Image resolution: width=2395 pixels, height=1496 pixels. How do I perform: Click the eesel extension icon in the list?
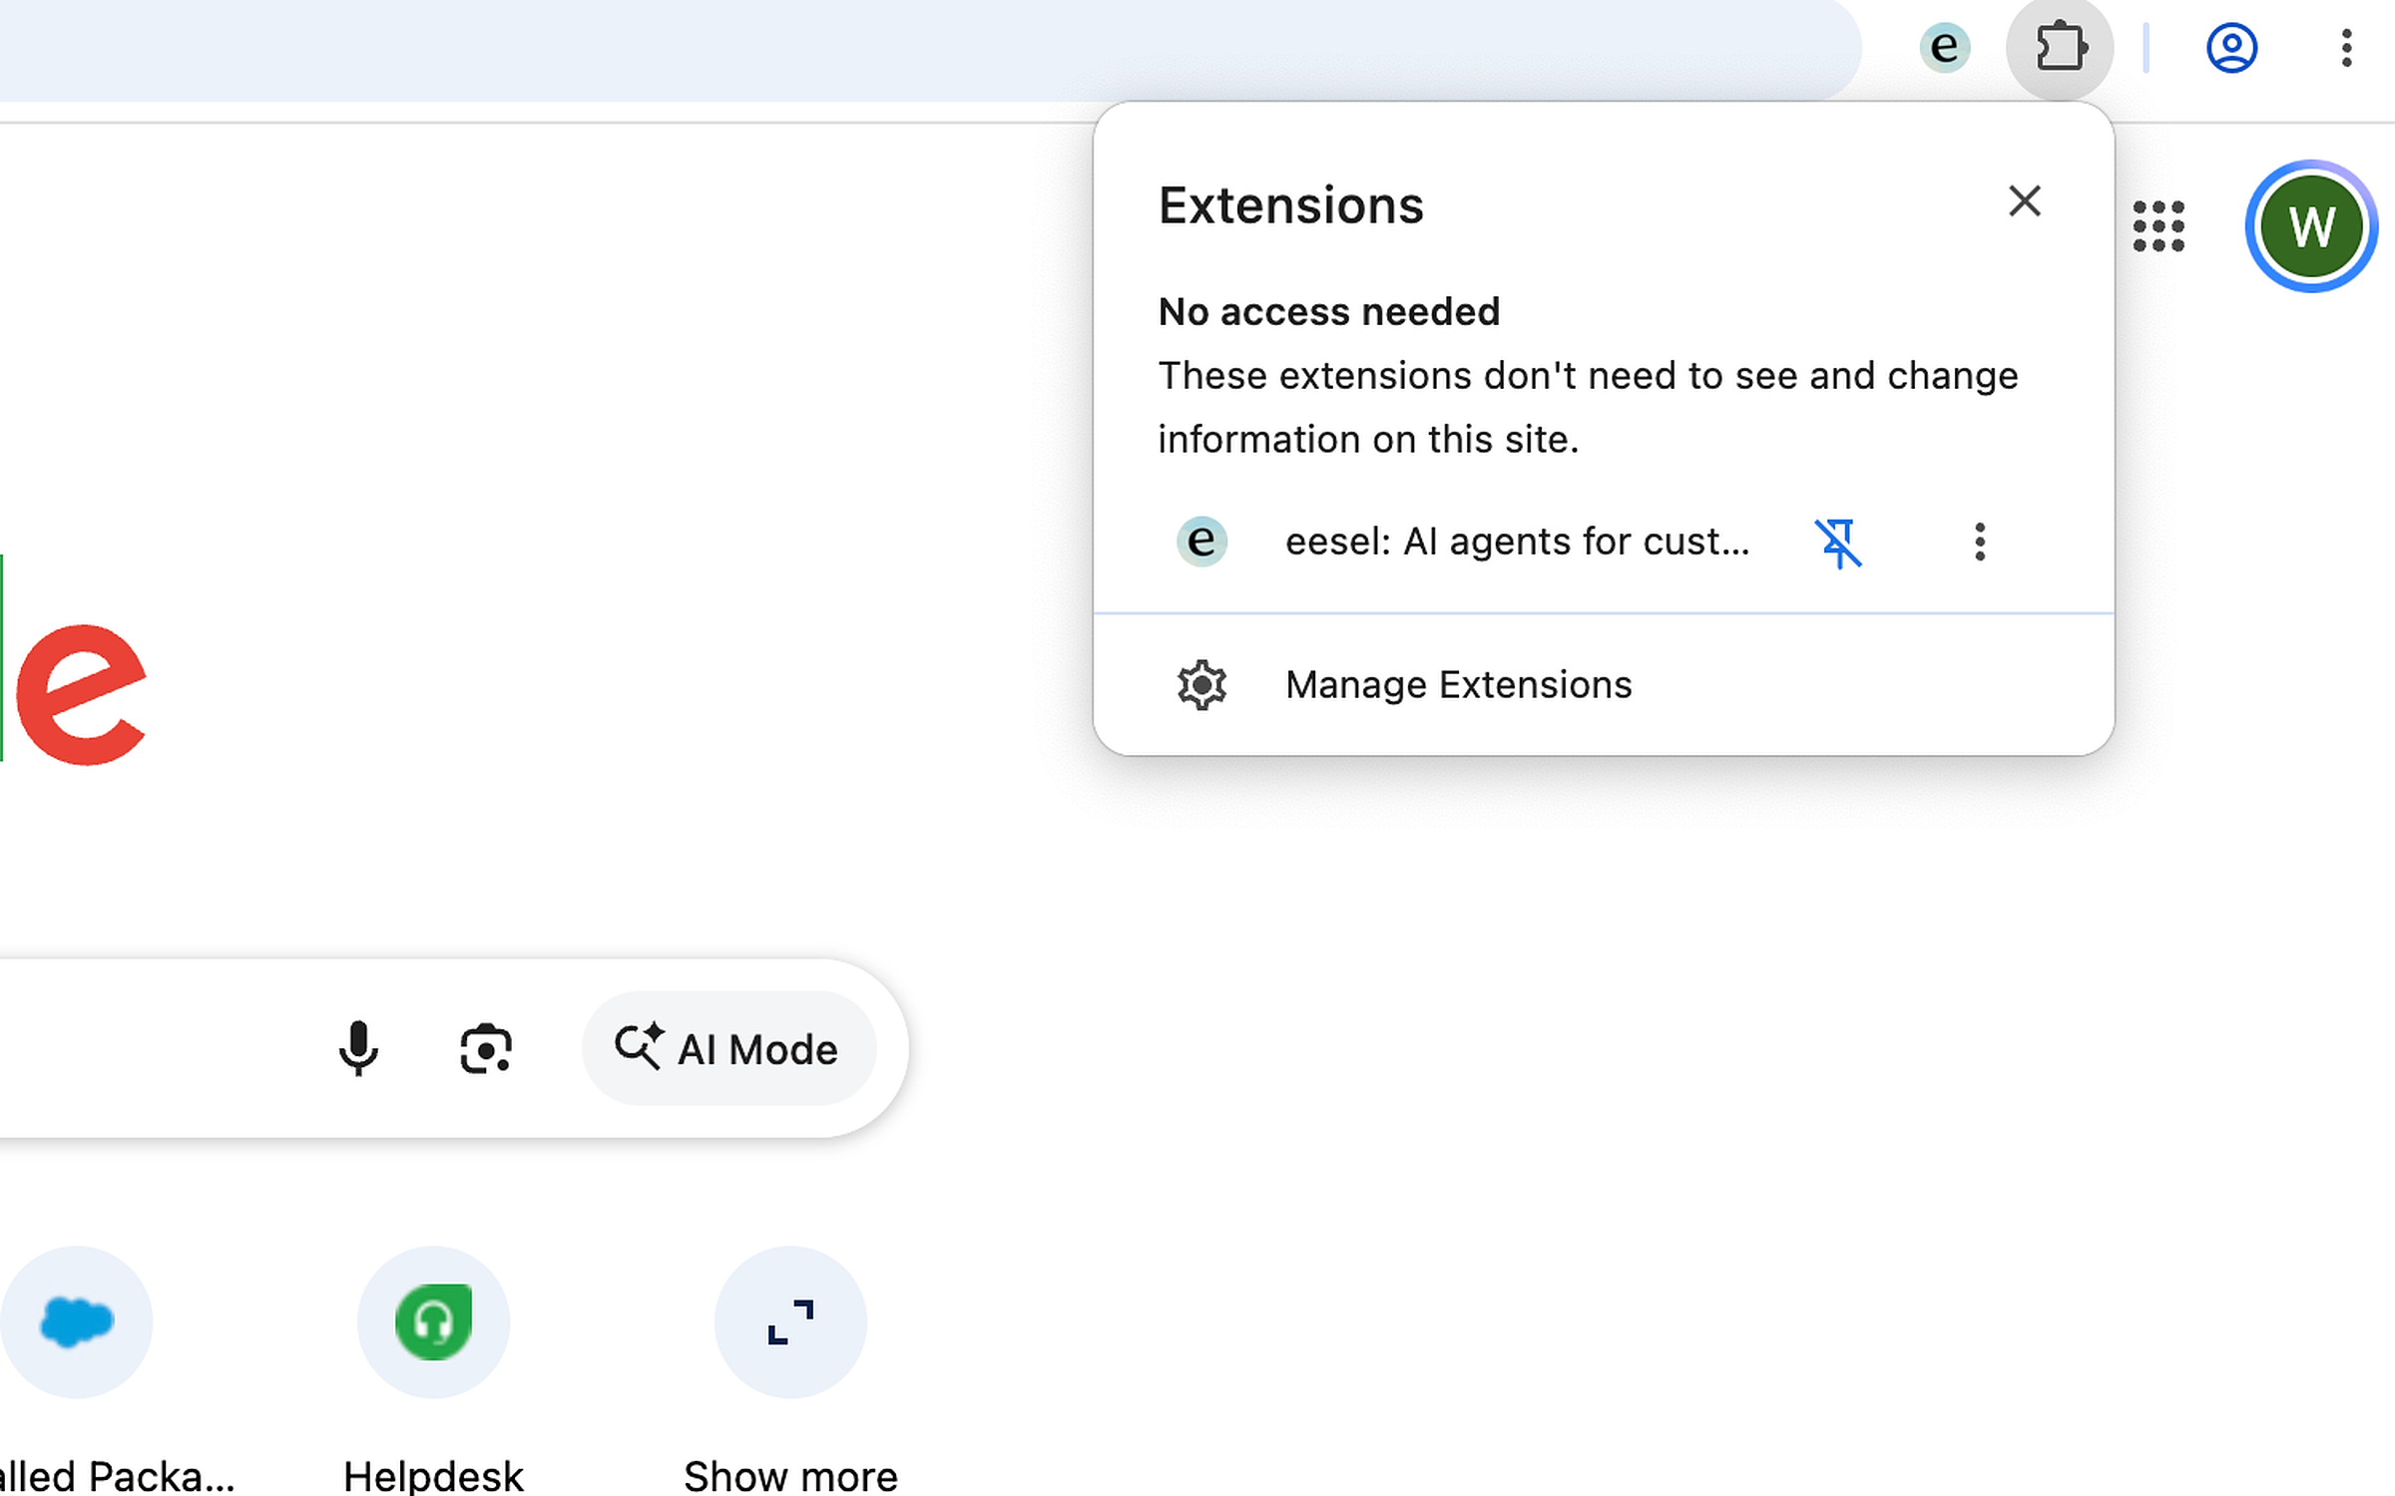click(x=1201, y=542)
